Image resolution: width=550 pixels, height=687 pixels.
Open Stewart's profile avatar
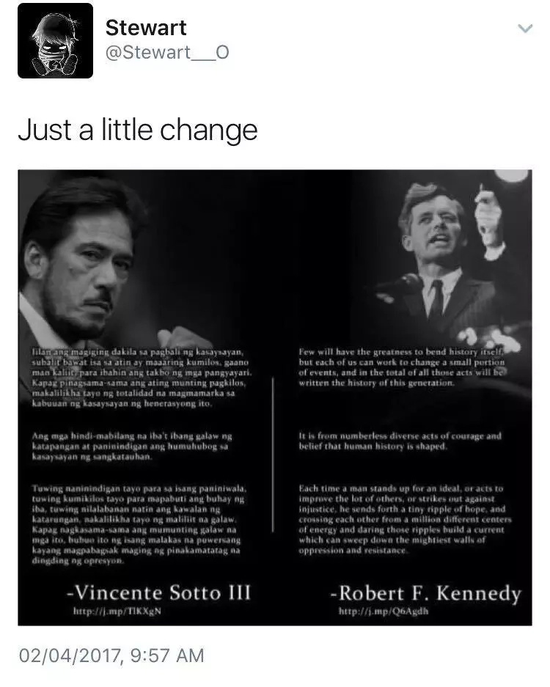[x=55, y=41]
